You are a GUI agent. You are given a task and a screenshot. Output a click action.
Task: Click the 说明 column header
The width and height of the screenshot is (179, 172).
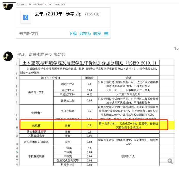tap(128, 78)
